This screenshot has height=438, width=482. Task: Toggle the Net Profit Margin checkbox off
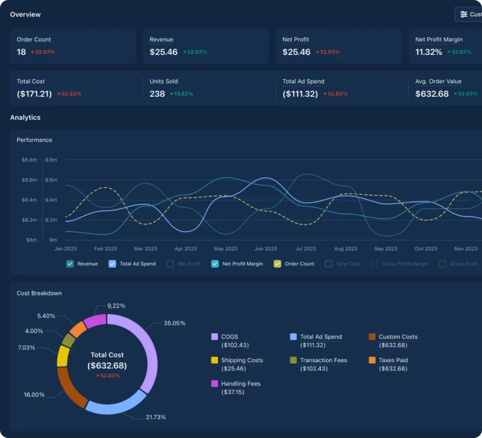click(x=215, y=264)
